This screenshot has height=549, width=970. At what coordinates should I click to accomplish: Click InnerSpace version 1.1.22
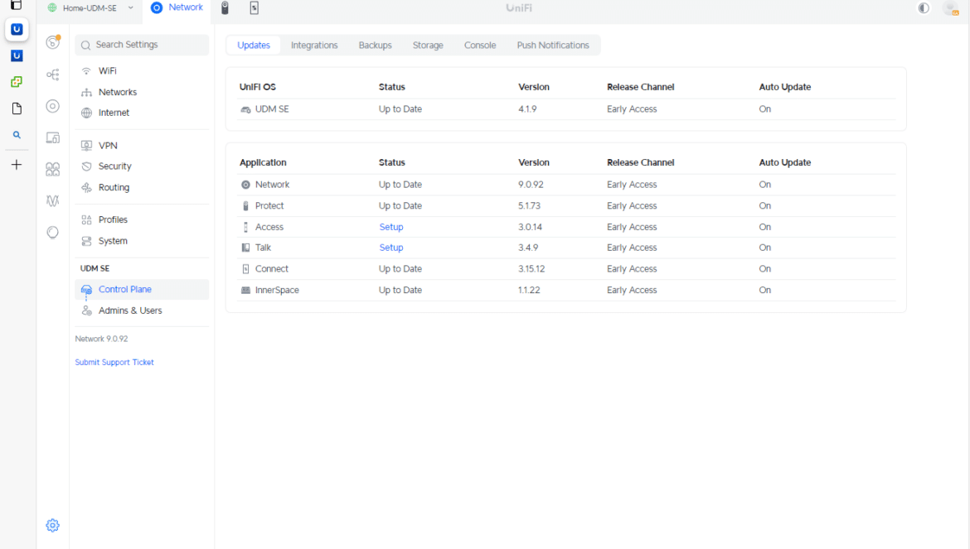coord(529,291)
